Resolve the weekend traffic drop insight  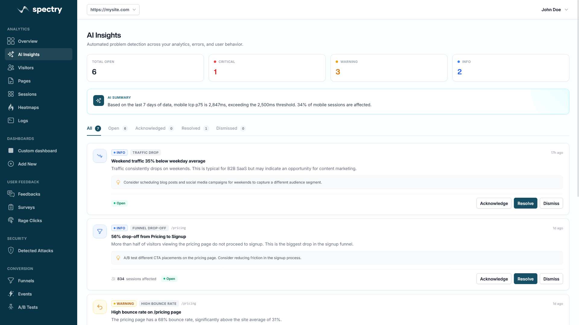pos(525,203)
